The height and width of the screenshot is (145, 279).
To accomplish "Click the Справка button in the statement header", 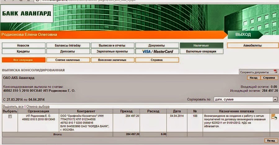I will coord(269,78).
